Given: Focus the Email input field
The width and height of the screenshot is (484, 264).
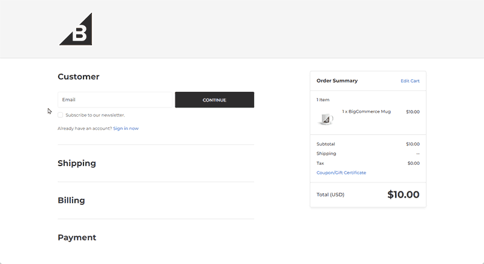Looking at the screenshot, I should click(115, 100).
